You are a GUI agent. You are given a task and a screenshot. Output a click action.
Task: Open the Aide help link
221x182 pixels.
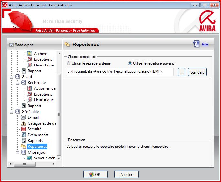205,44
